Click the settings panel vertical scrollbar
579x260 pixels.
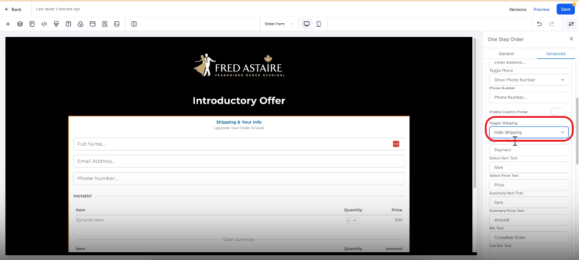pyautogui.click(x=577, y=130)
